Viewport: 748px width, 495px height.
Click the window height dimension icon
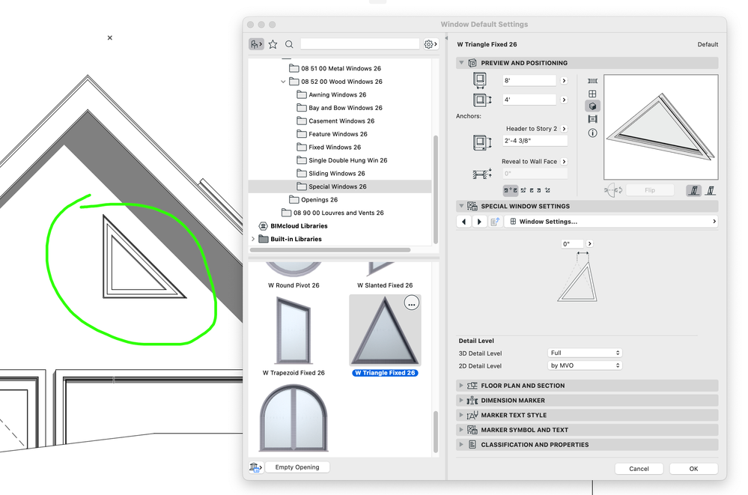[x=481, y=100]
